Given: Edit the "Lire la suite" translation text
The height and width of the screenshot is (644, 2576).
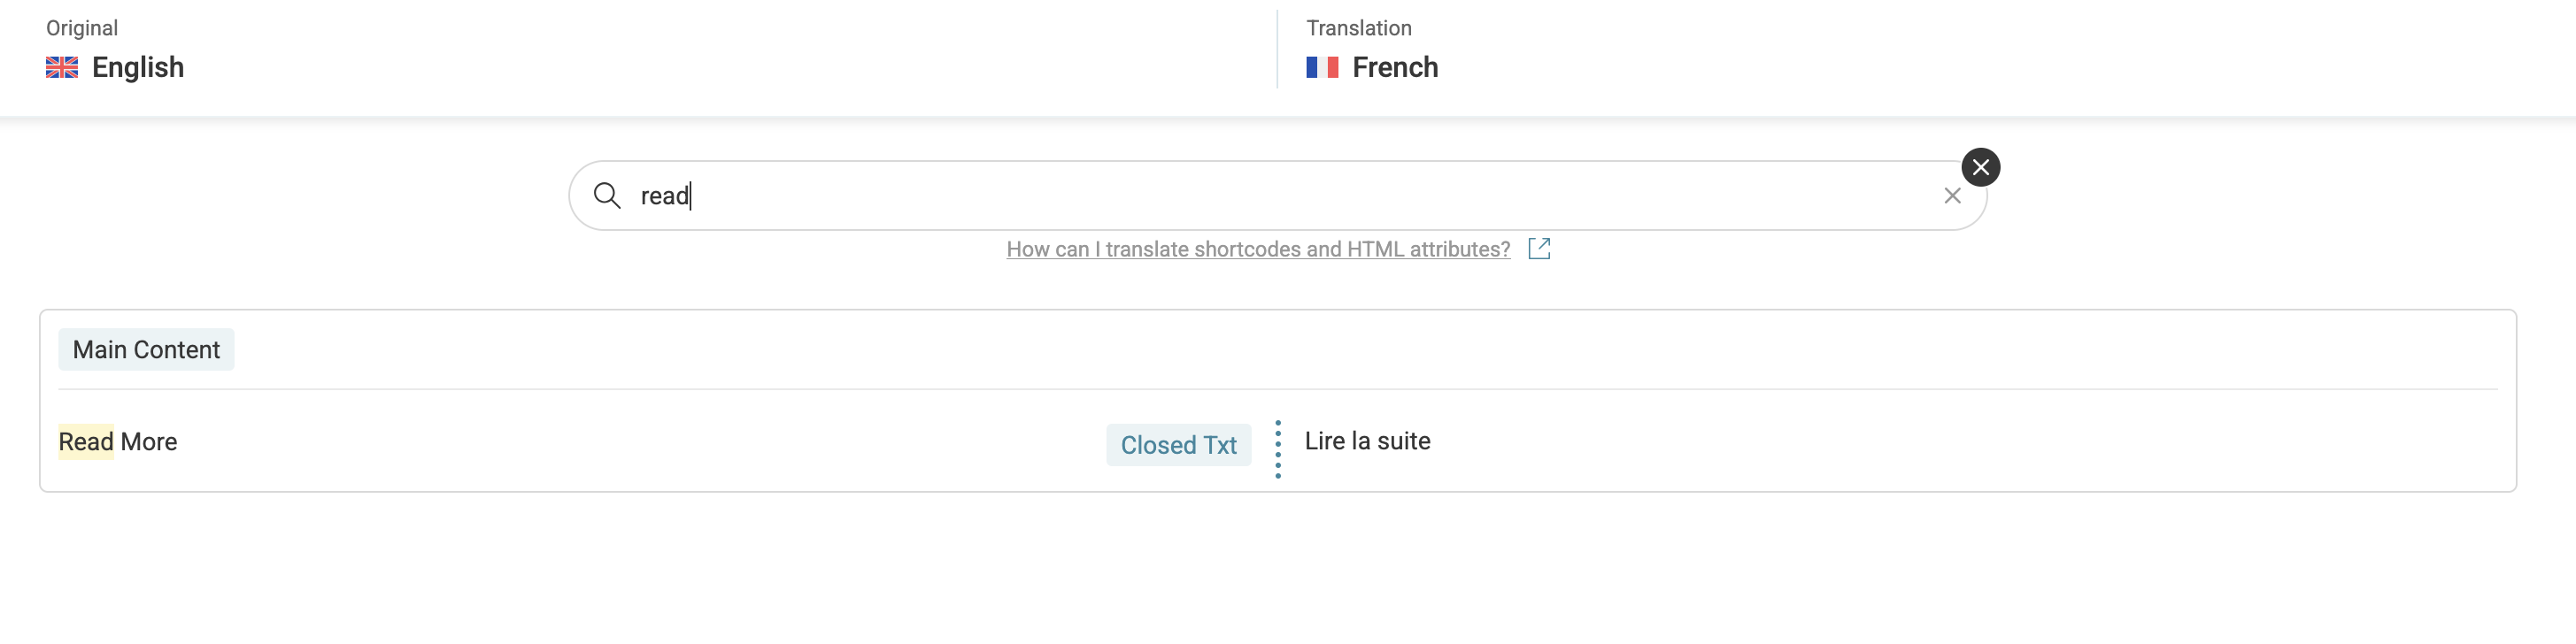Looking at the screenshot, I should (x=1367, y=441).
